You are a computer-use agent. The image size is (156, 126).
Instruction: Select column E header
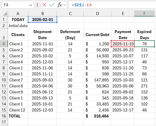tap(123, 14)
